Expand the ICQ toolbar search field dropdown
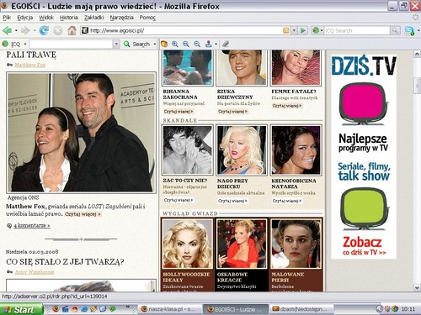421x315 pixels. click(x=116, y=44)
